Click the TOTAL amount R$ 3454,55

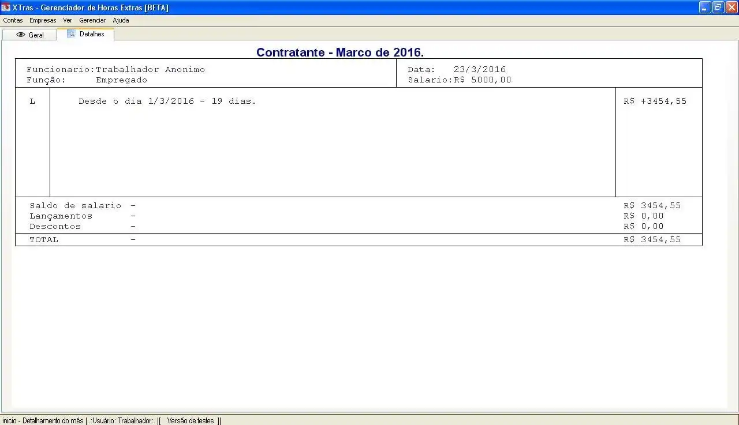652,240
